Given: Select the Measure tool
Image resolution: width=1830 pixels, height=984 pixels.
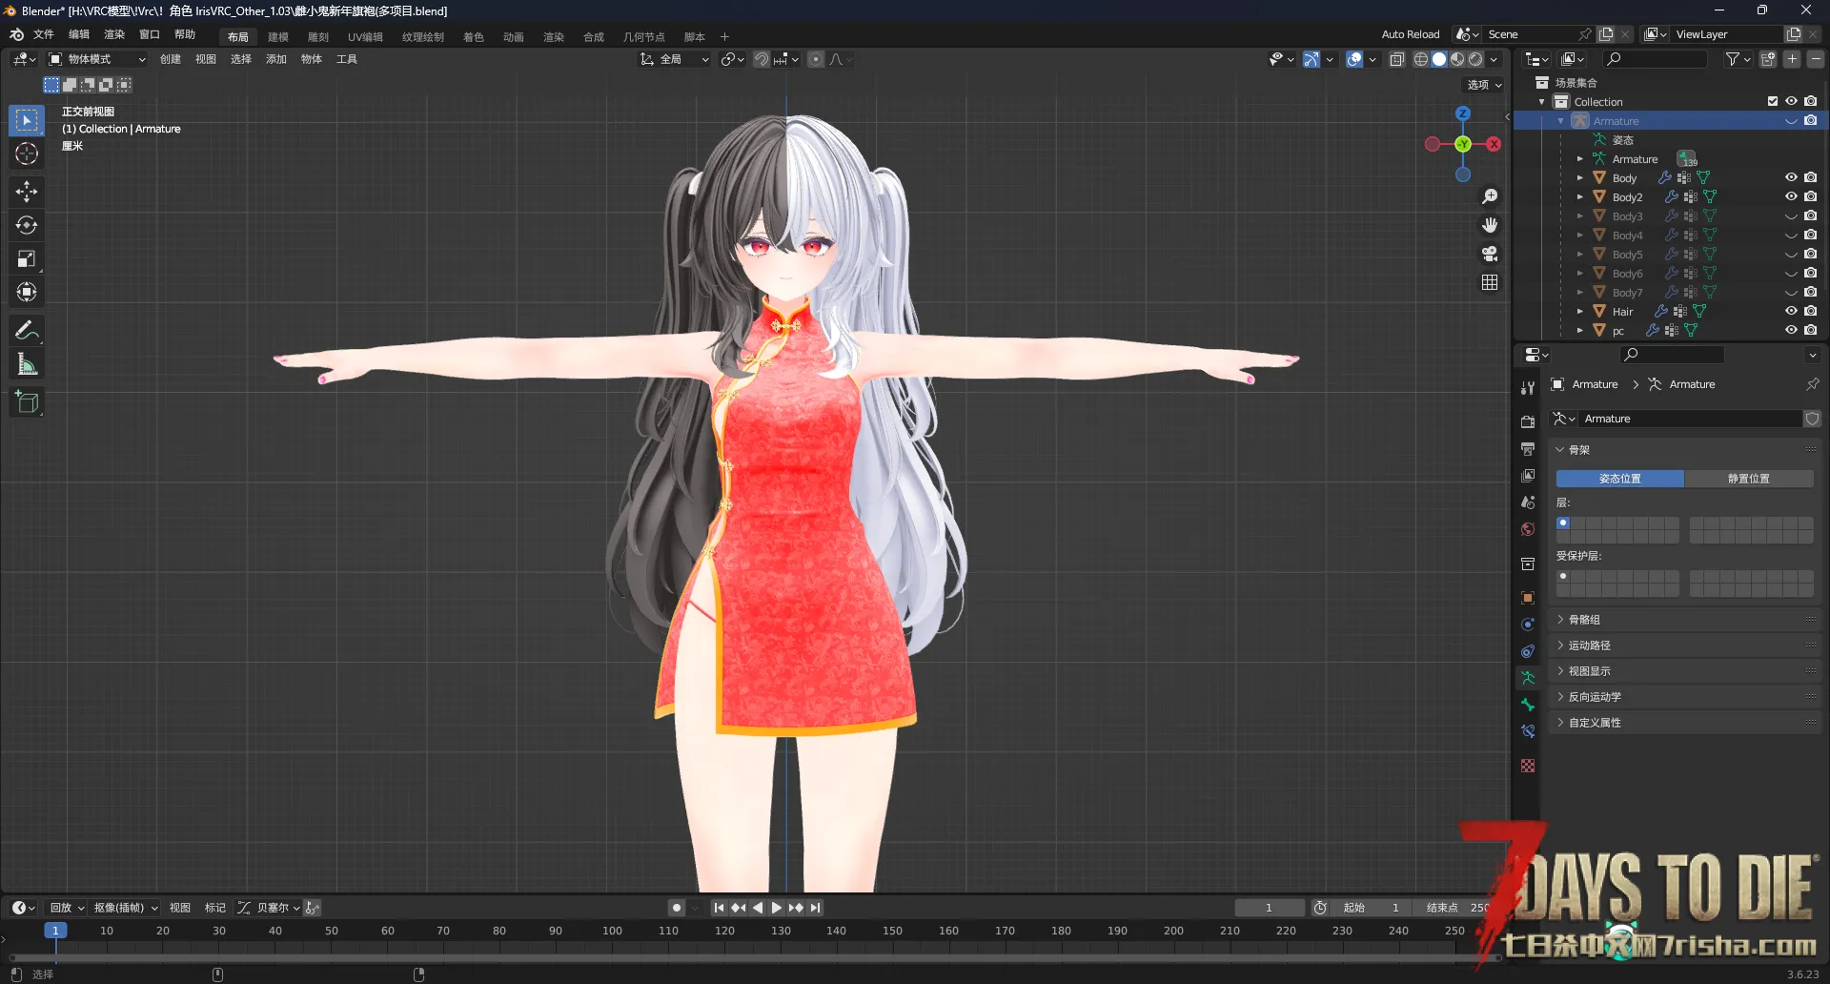Looking at the screenshot, I should coord(27,364).
